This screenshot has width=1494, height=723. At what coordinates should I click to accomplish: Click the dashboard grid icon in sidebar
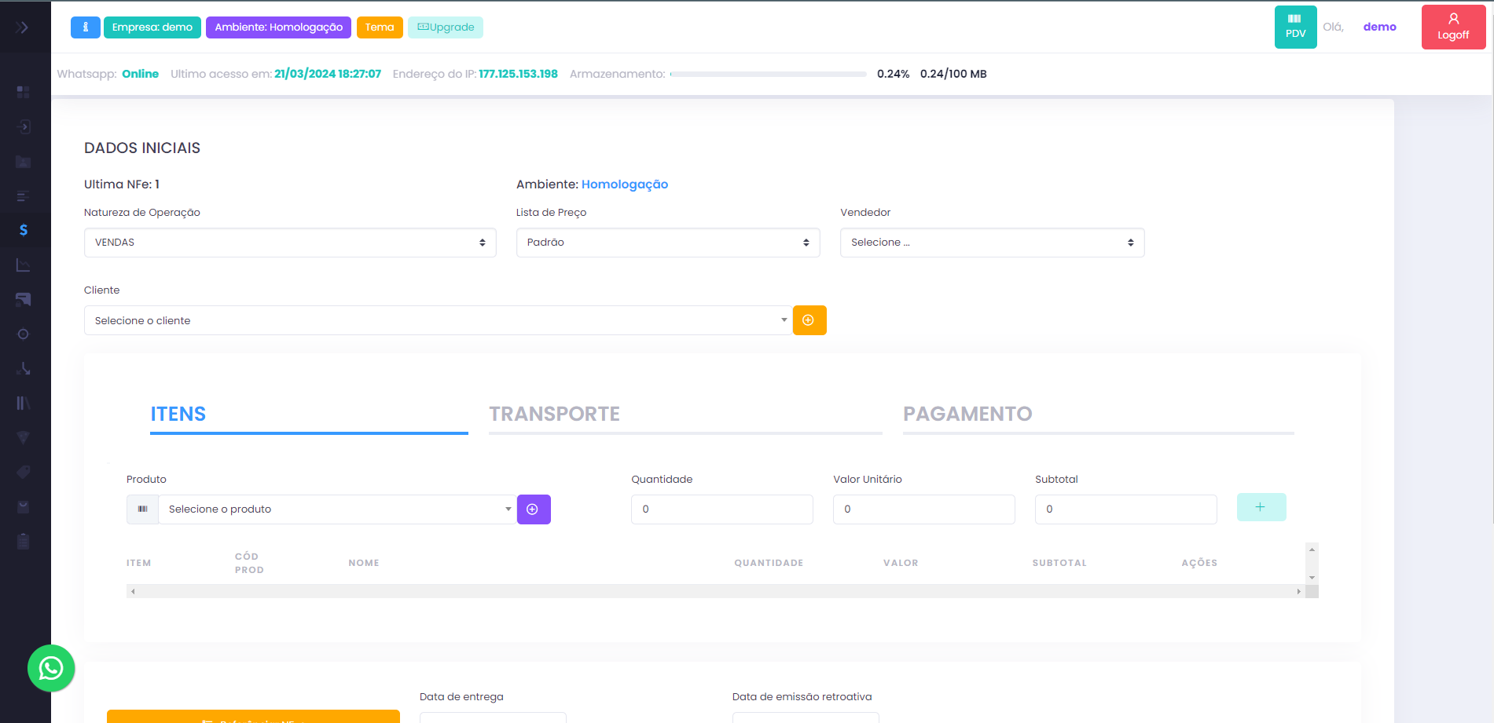(24, 92)
